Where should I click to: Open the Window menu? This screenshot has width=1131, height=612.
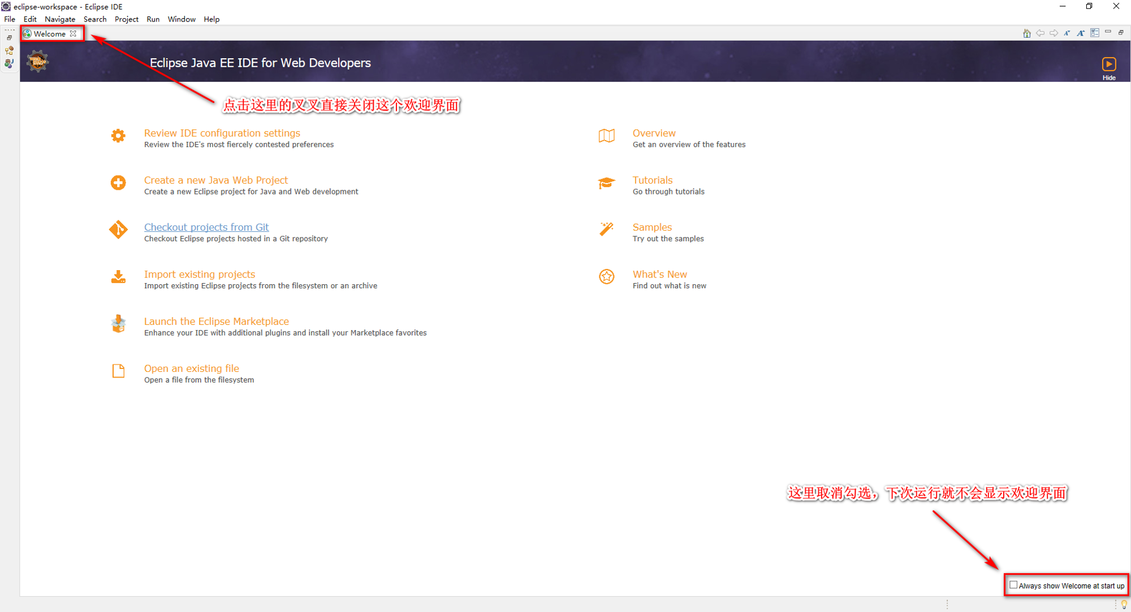(x=182, y=19)
